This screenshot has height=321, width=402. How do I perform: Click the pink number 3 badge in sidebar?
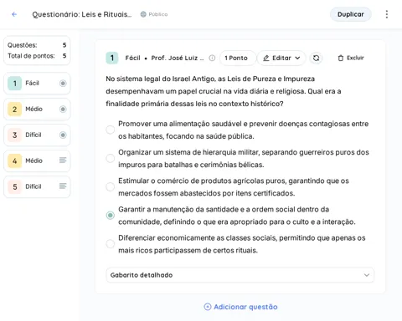15,135
